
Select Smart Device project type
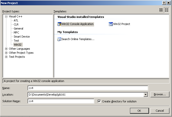[x=22, y=37]
